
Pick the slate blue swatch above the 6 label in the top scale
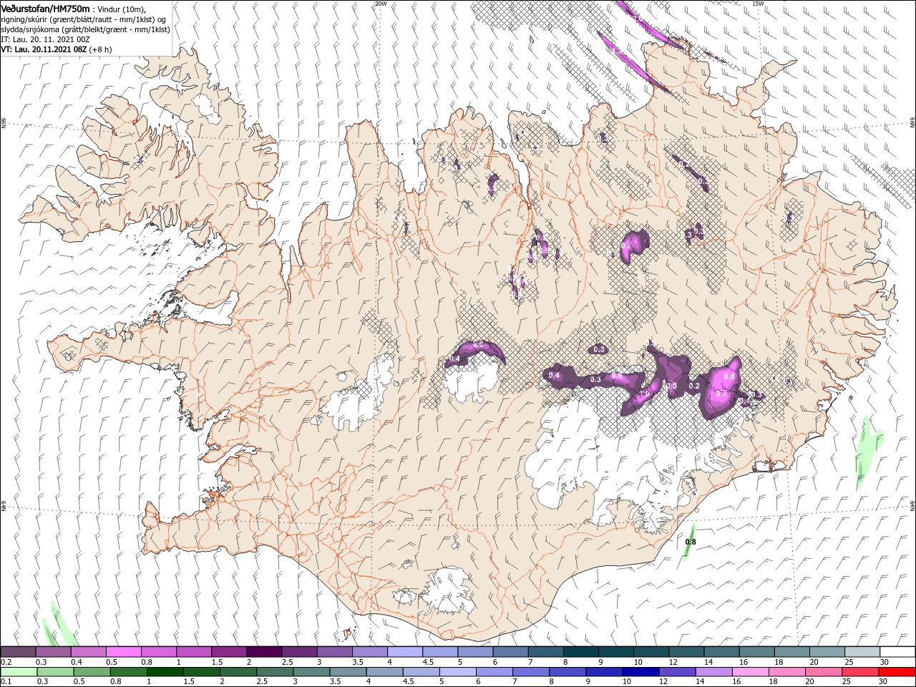(x=510, y=651)
